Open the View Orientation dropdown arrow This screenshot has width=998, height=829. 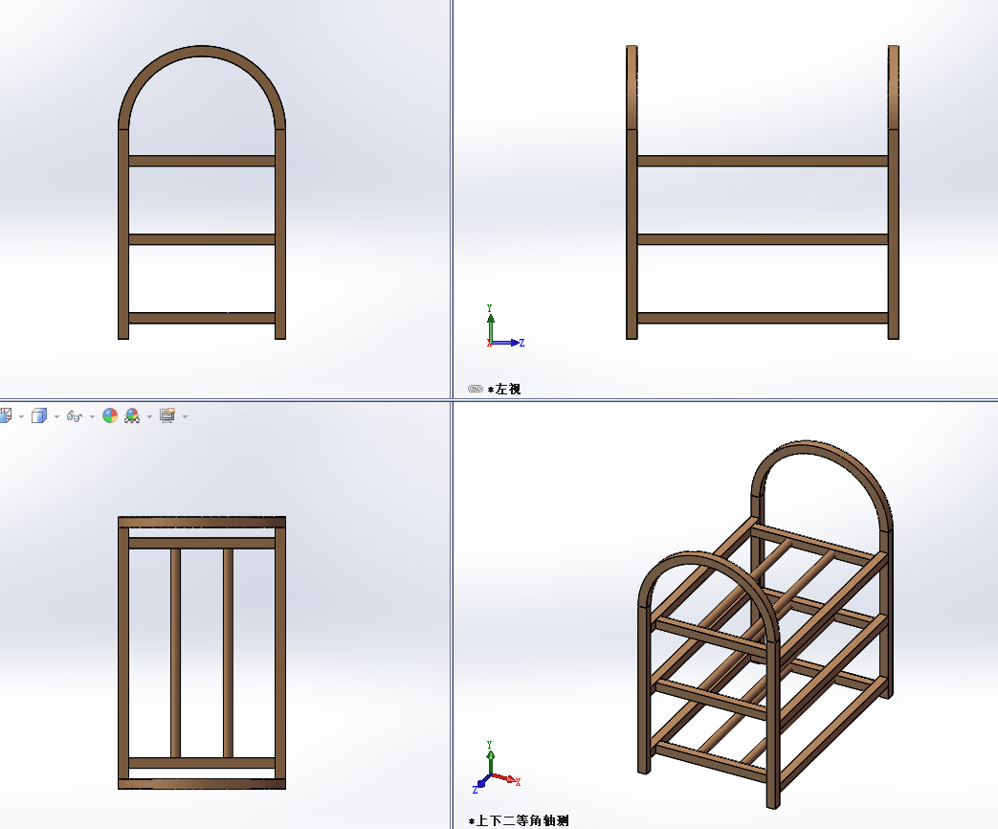pos(21,416)
